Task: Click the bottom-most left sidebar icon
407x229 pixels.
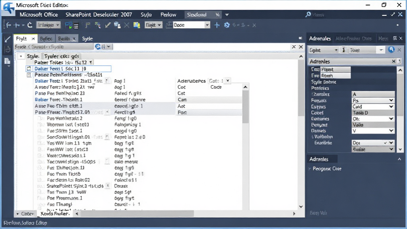Action: tap(7, 61)
